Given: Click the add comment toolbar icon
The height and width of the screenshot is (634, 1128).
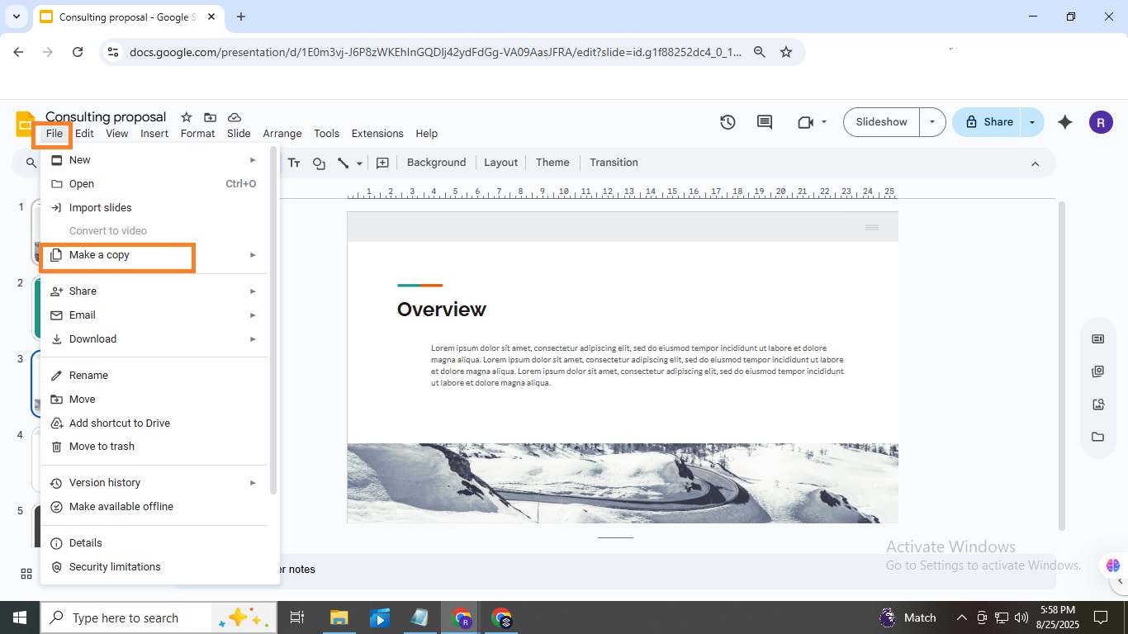Looking at the screenshot, I should (x=382, y=163).
